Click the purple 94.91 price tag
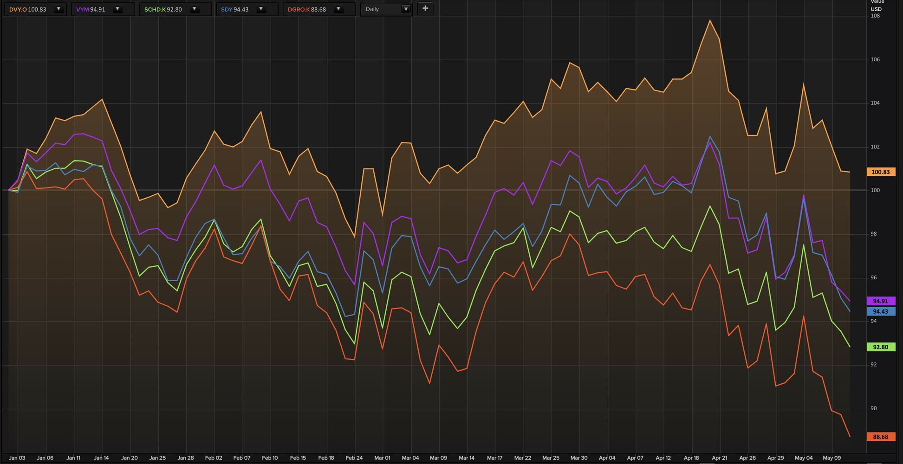 coord(881,301)
